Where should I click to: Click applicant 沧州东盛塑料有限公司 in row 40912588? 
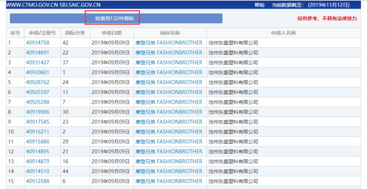tap(233, 181)
